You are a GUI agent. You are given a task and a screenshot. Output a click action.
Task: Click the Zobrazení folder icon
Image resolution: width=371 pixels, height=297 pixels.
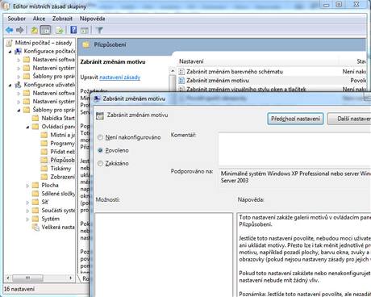point(44,177)
